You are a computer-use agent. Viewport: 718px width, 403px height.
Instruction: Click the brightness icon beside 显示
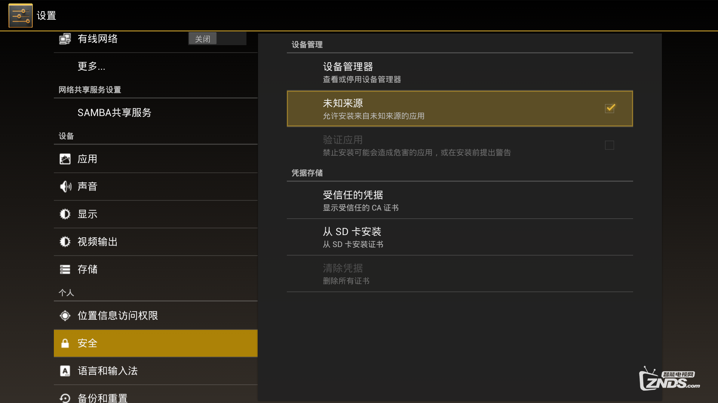tap(65, 214)
